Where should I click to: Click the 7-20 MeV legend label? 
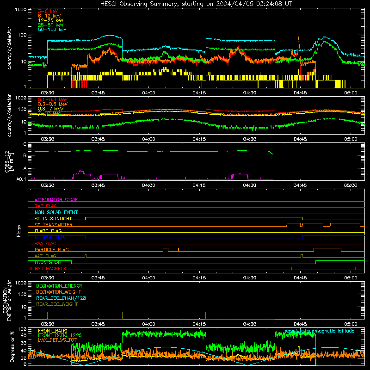pyautogui.click(x=49, y=113)
